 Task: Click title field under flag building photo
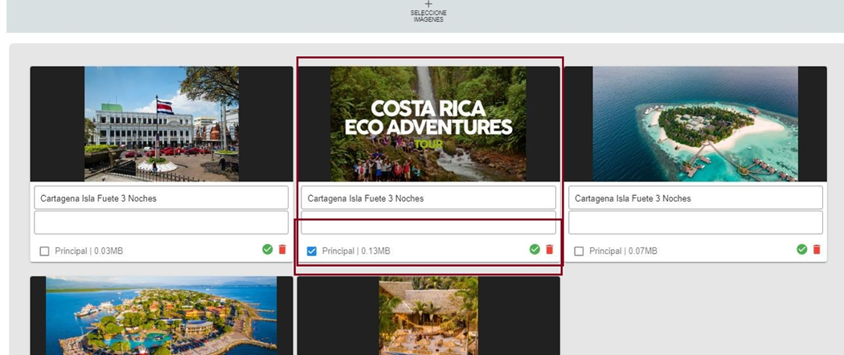coord(161,198)
